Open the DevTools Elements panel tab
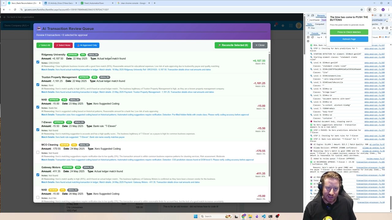 321,15
